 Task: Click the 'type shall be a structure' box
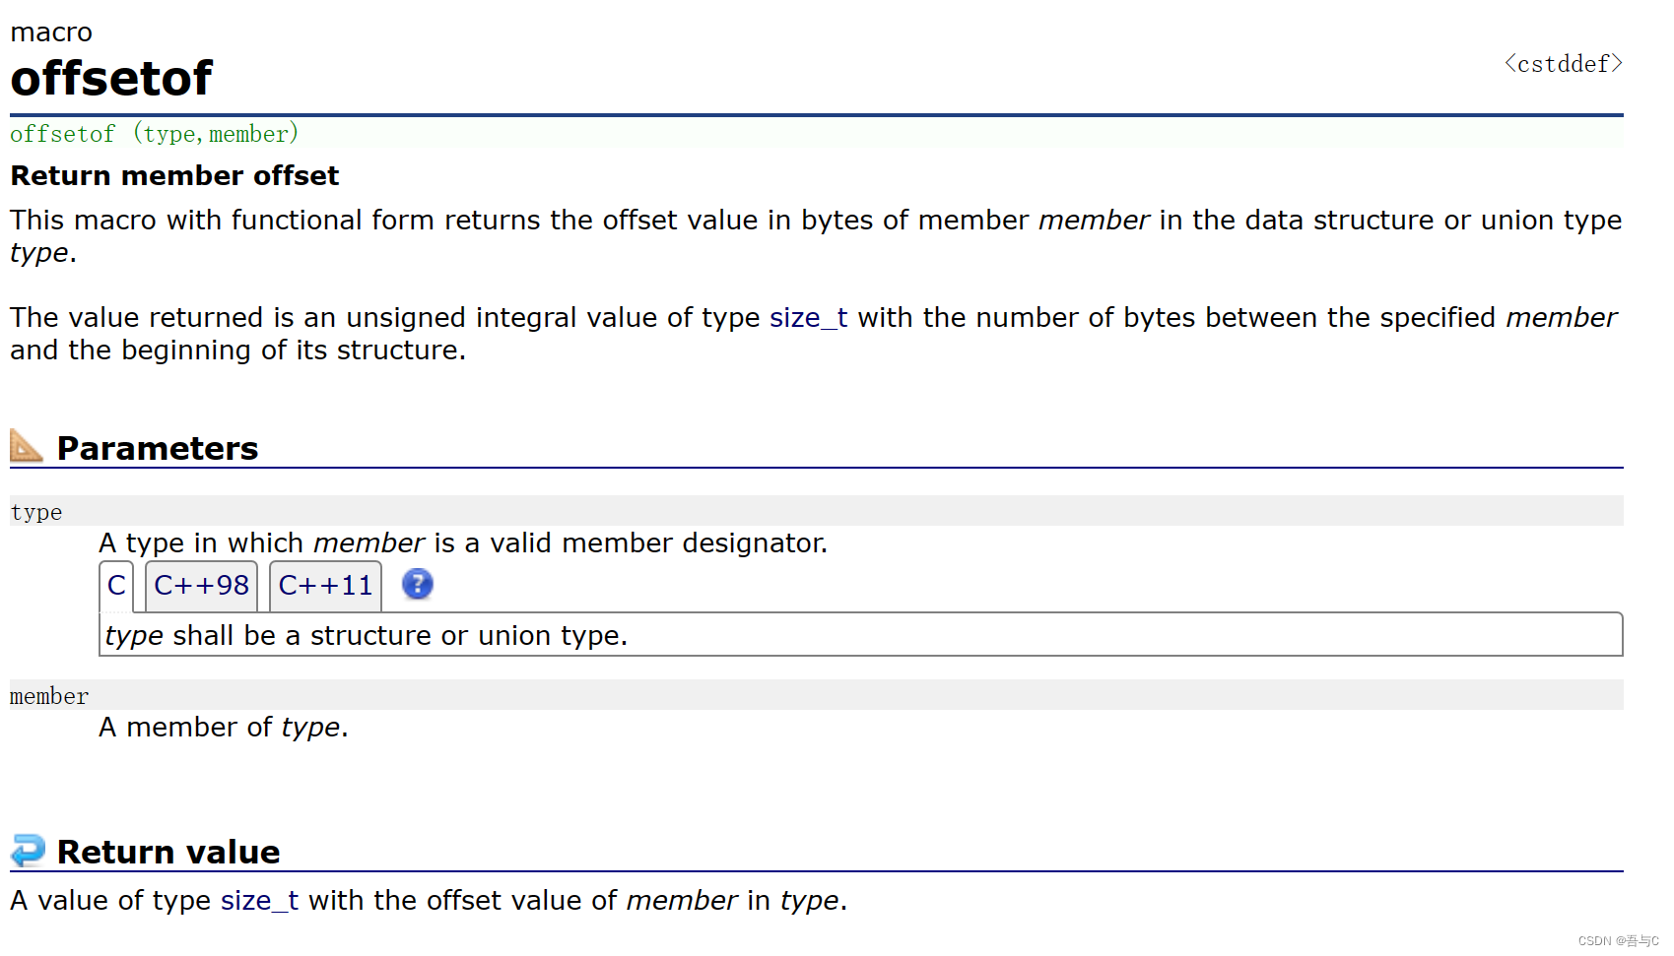click(861, 635)
